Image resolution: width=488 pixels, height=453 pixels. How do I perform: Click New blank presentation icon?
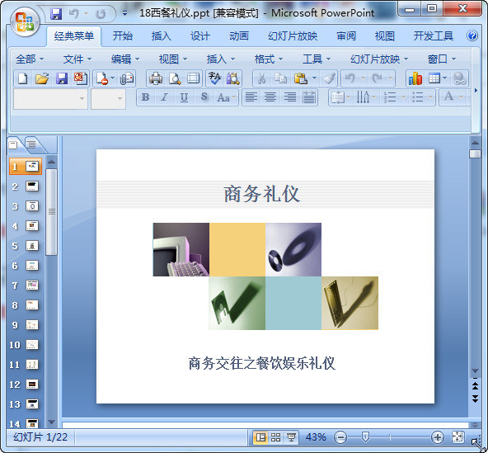[23, 78]
